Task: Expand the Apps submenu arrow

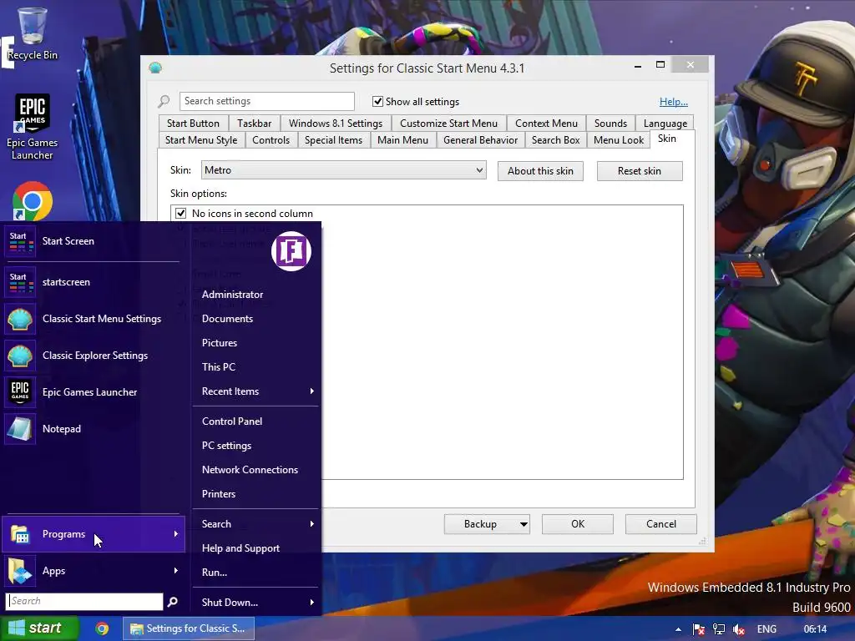Action: pyautogui.click(x=175, y=571)
